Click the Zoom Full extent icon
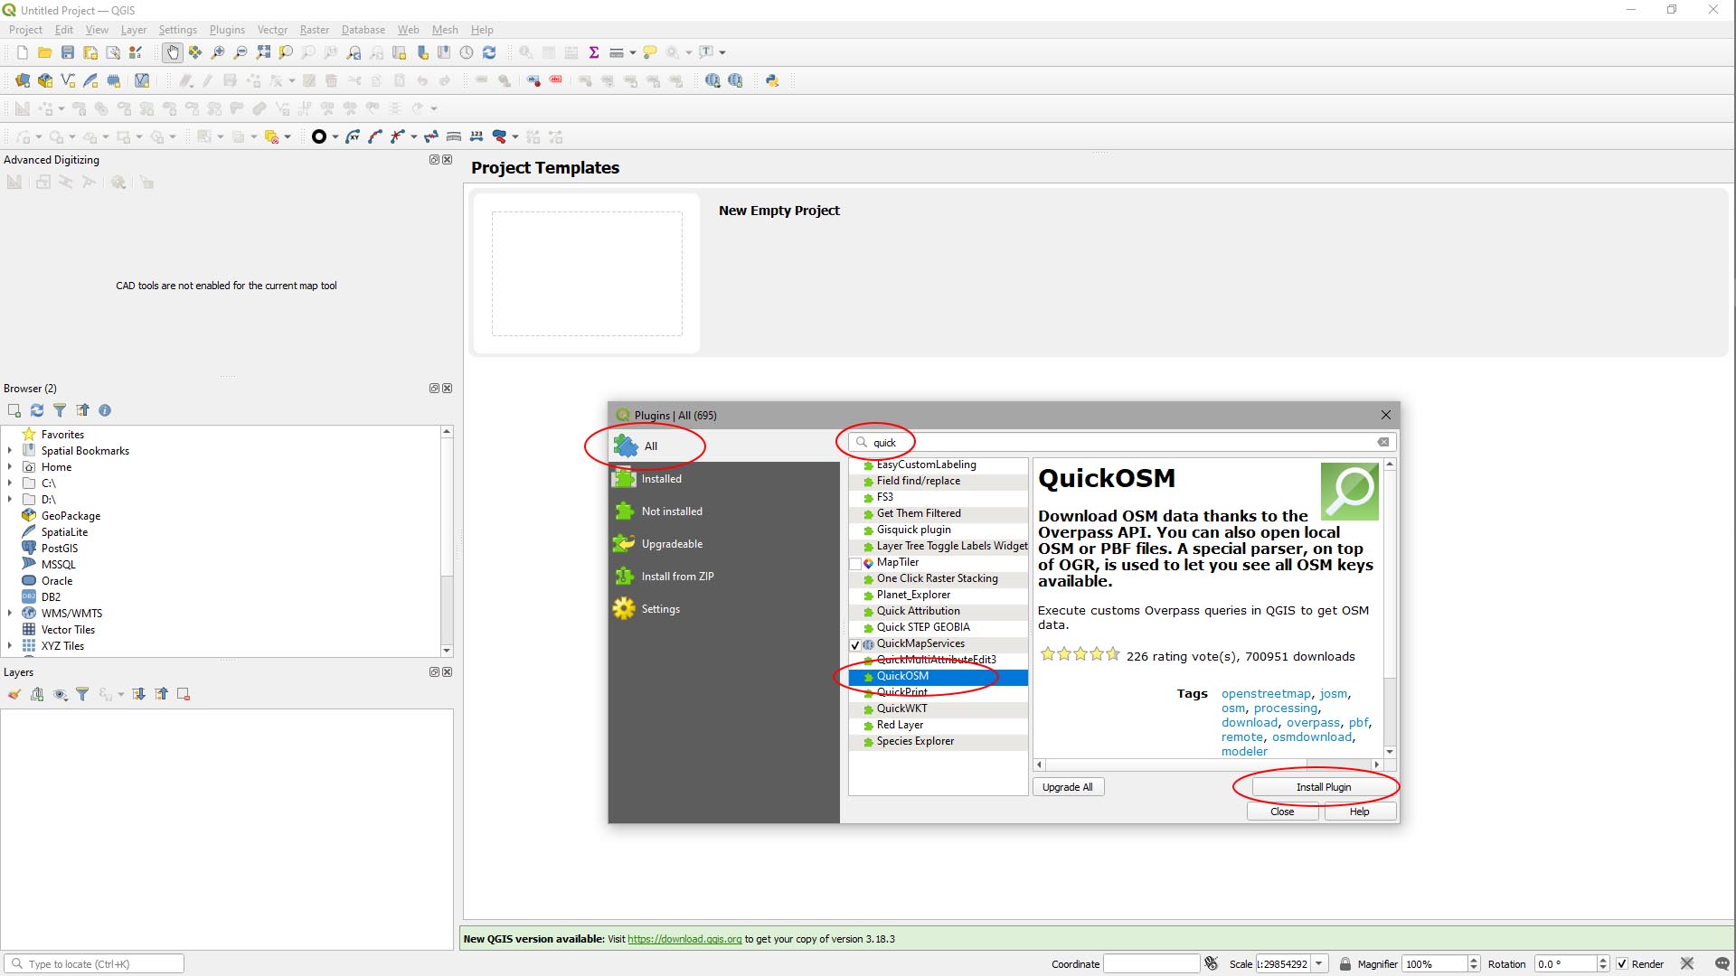This screenshot has height=976, width=1736. [x=263, y=52]
